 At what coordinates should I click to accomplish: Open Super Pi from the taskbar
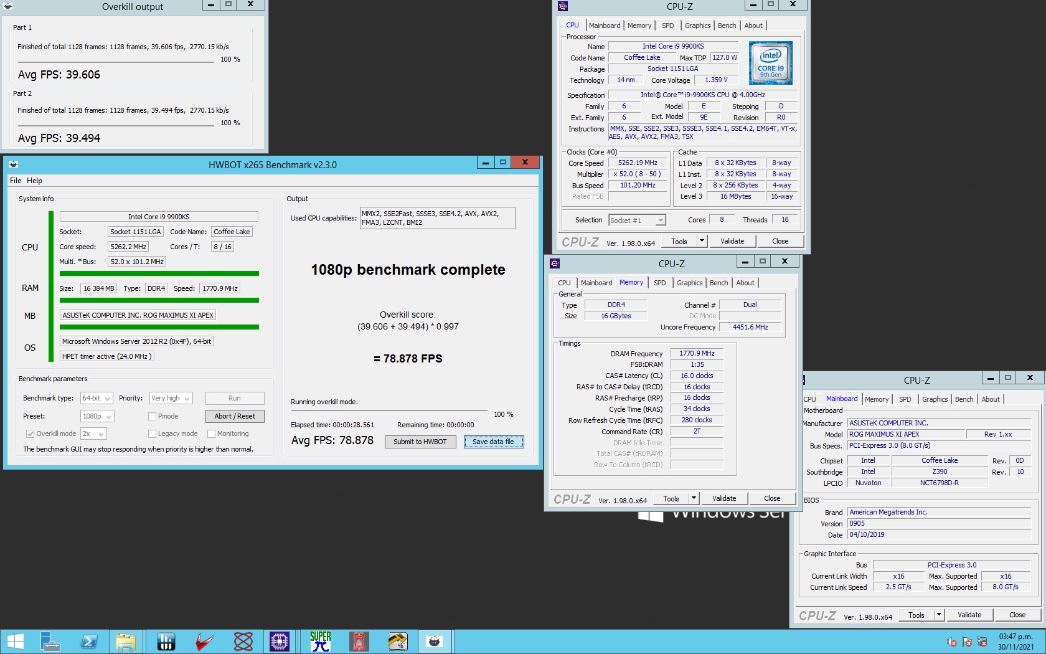point(321,642)
